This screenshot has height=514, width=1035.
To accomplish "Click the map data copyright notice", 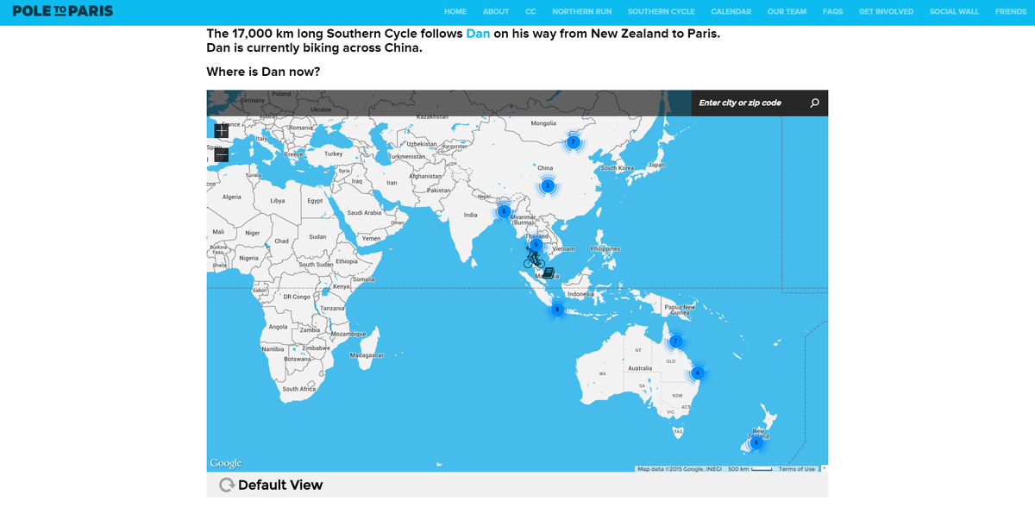I will point(679,469).
